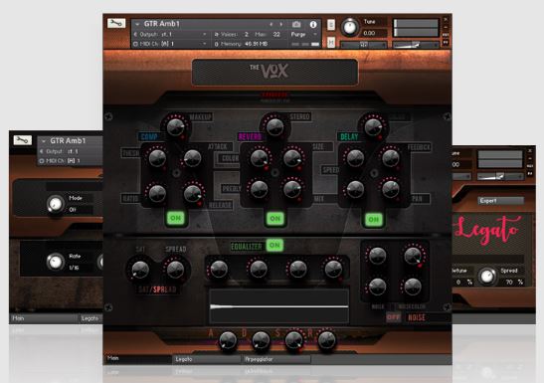Switch to the Legato tab in main window
The height and width of the screenshot is (383, 544).
(207, 359)
